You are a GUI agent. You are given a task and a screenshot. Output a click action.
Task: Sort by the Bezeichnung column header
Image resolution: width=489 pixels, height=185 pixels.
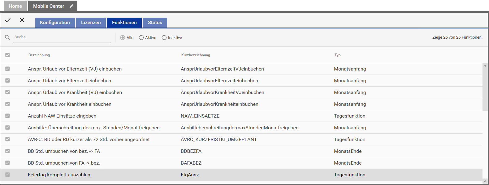click(x=39, y=55)
